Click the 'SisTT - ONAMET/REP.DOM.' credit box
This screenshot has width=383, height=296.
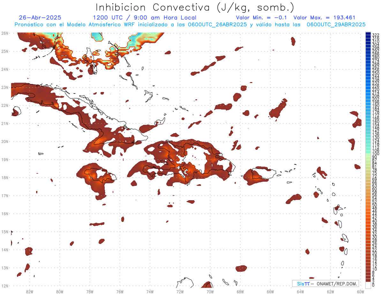pyautogui.click(x=326, y=284)
